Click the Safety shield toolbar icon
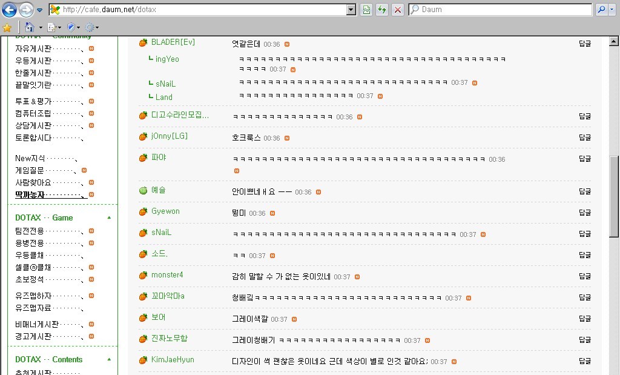 [71, 27]
